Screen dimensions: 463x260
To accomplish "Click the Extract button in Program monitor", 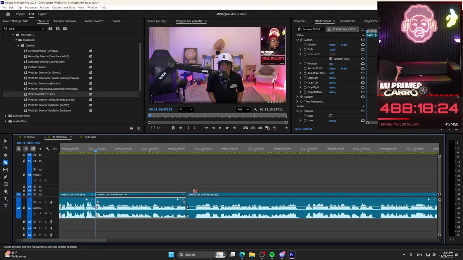I will click(253, 128).
